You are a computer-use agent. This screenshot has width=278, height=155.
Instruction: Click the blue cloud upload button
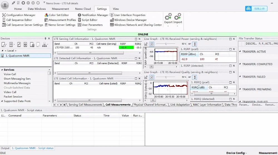point(256,9)
